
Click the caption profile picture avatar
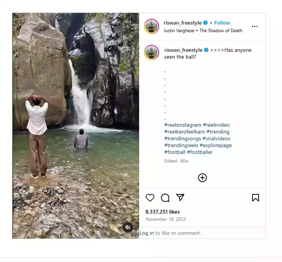point(152,52)
